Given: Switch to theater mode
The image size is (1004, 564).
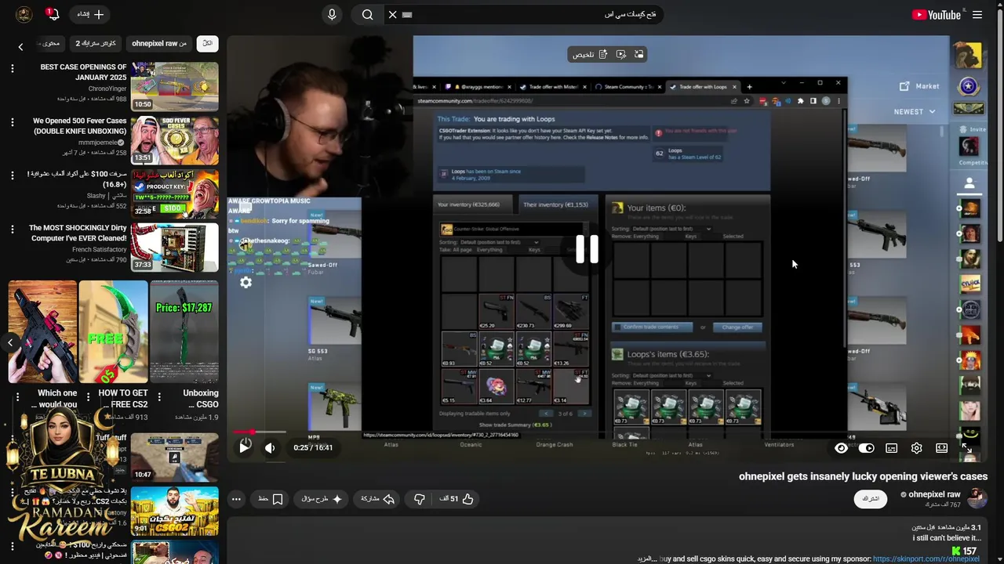Looking at the screenshot, I should (941, 448).
